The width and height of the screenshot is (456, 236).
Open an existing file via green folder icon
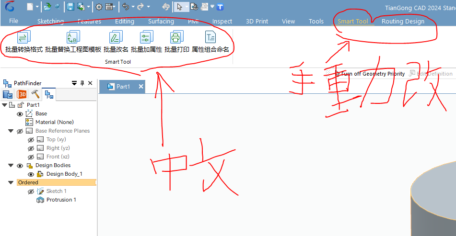pos(47,7)
